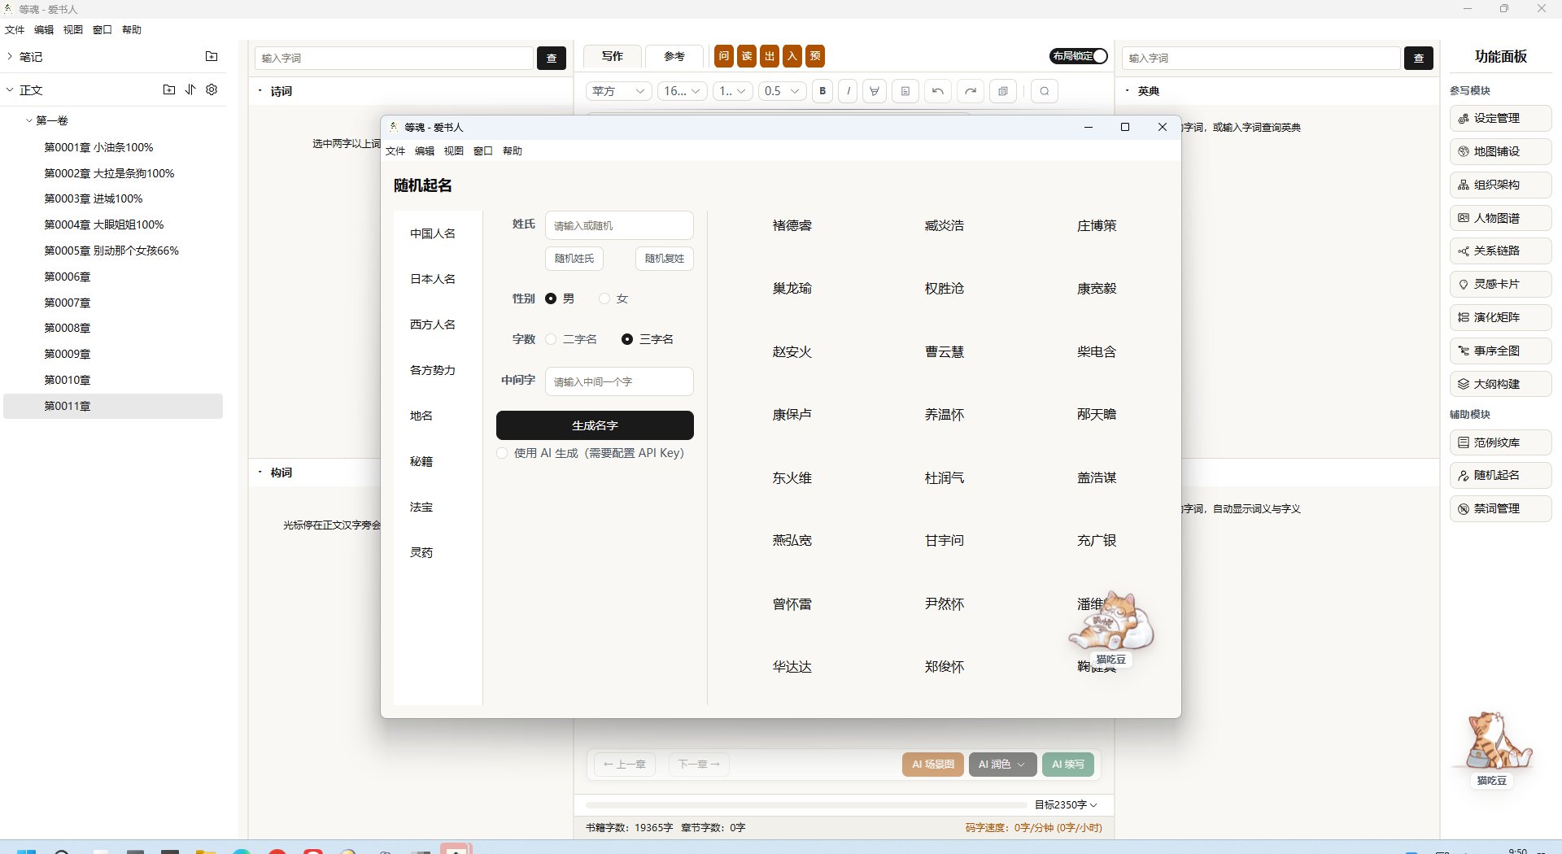
Task: Expand the 笔记 section chevron
Action: [10, 56]
